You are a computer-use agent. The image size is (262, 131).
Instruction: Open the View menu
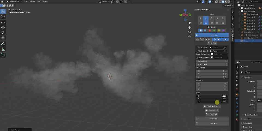coord(26,2)
